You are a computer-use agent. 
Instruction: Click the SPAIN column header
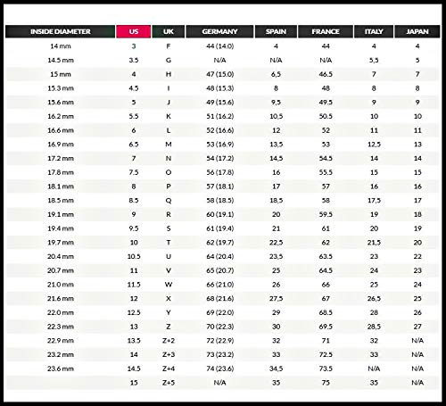click(x=276, y=31)
